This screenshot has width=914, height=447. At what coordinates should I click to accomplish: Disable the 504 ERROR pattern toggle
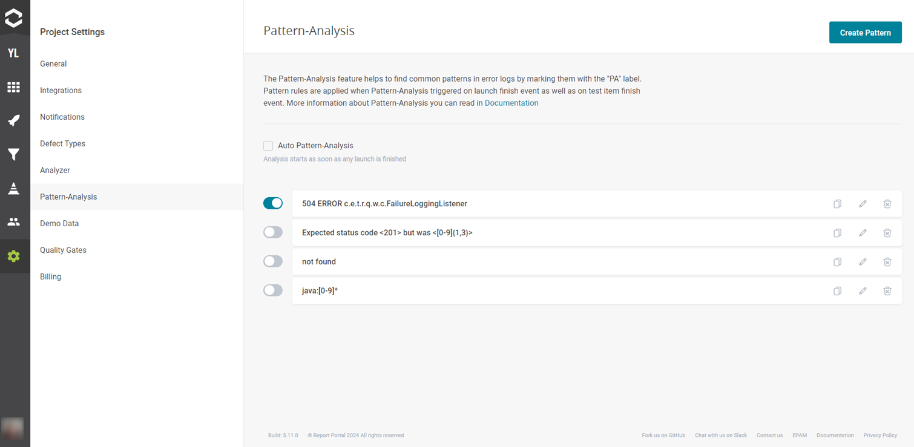tap(273, 203)
